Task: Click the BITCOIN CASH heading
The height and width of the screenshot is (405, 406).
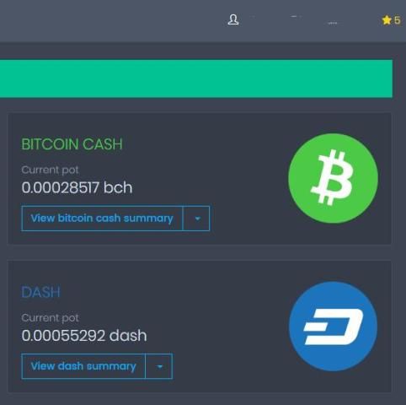Action: pos(72,144)
